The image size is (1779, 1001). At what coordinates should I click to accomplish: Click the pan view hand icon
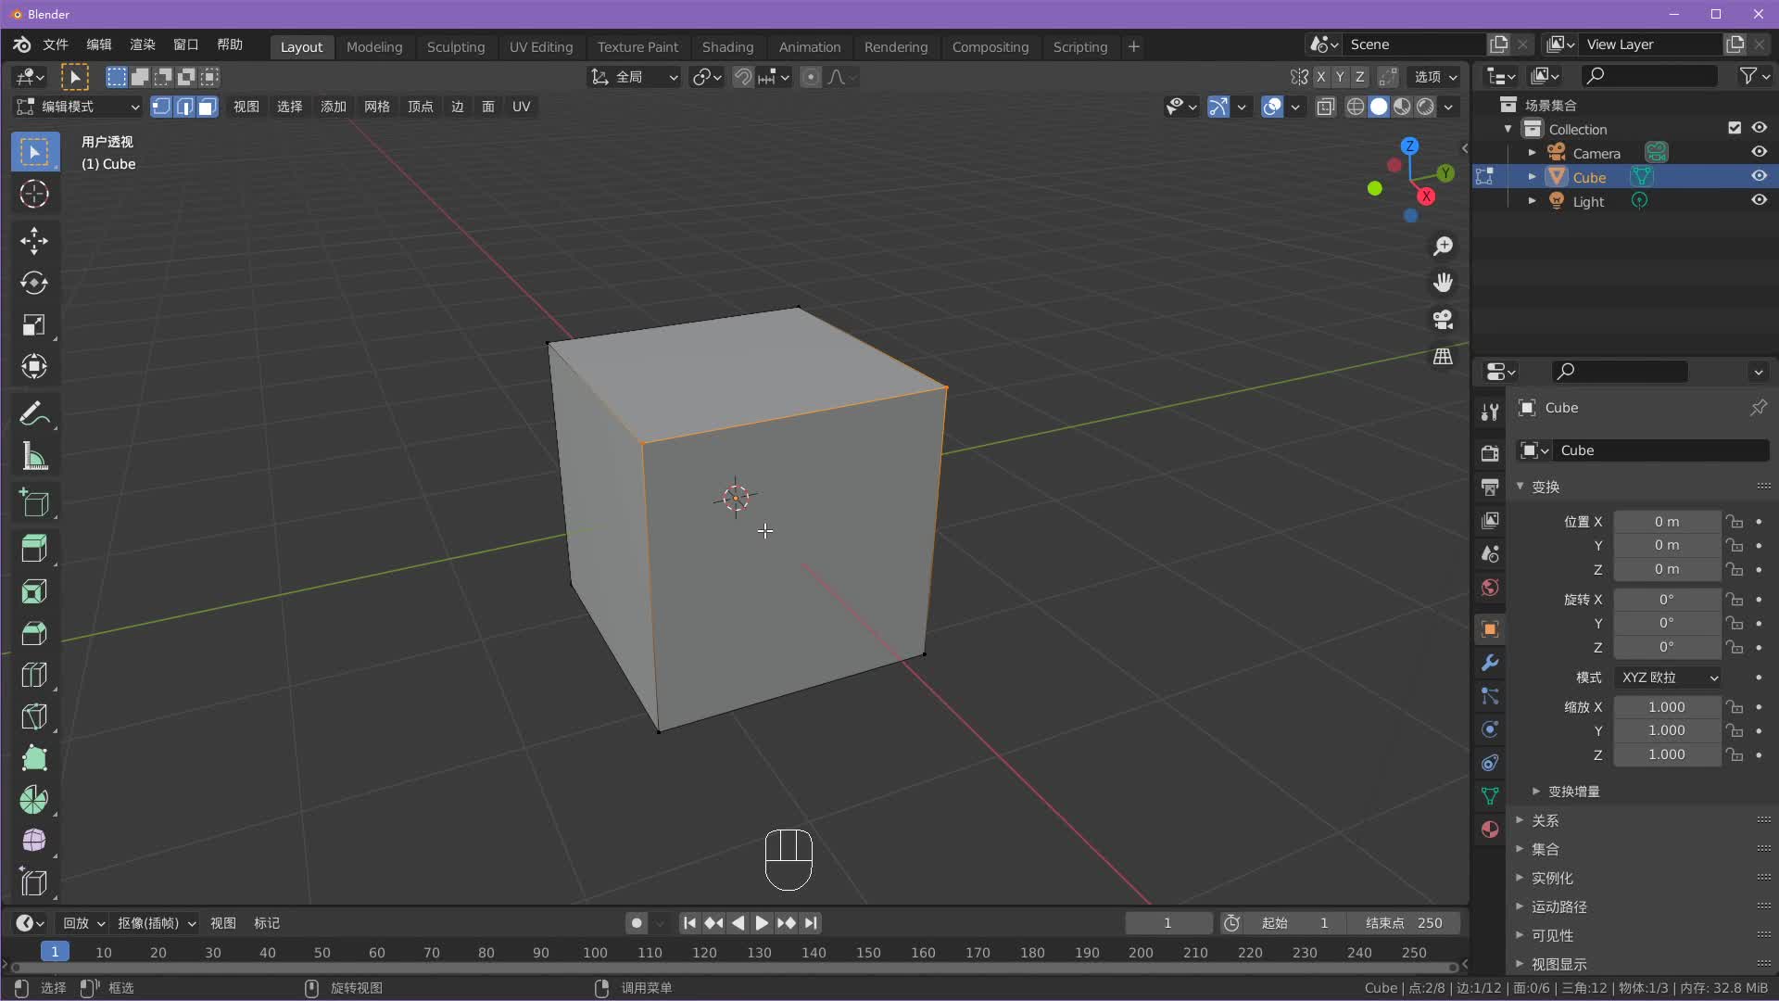click(x=1443, y=283)
